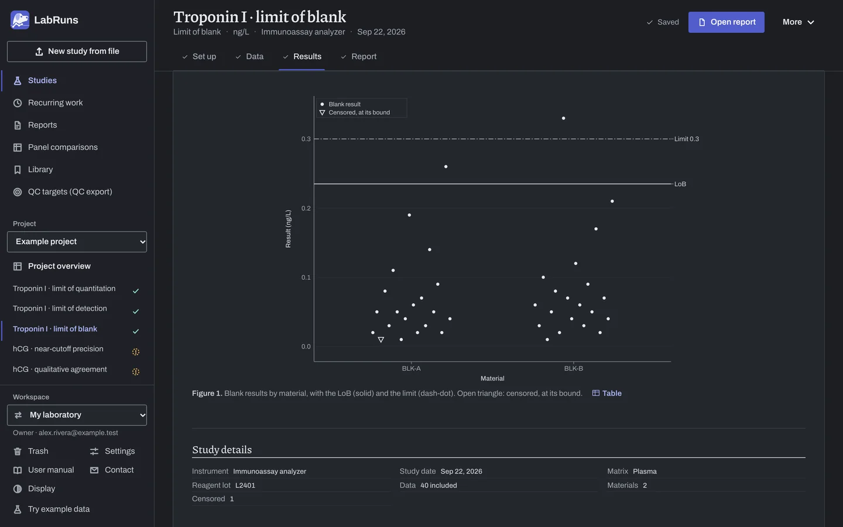Click the Reports document icon

point(18,125)
